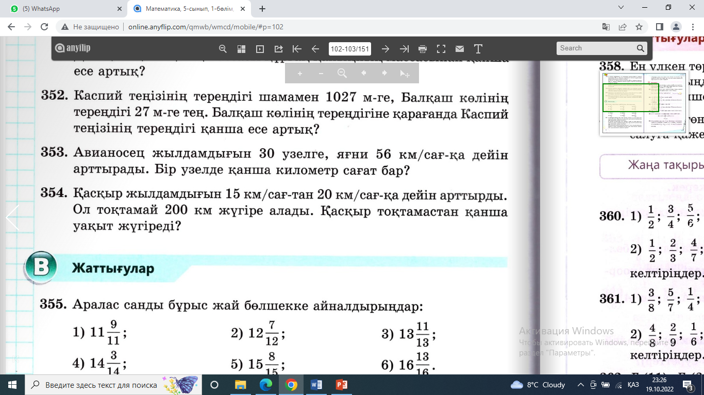Show hidden system tray icons
This screenshot has height=395, width=704.
coord(581,385)
